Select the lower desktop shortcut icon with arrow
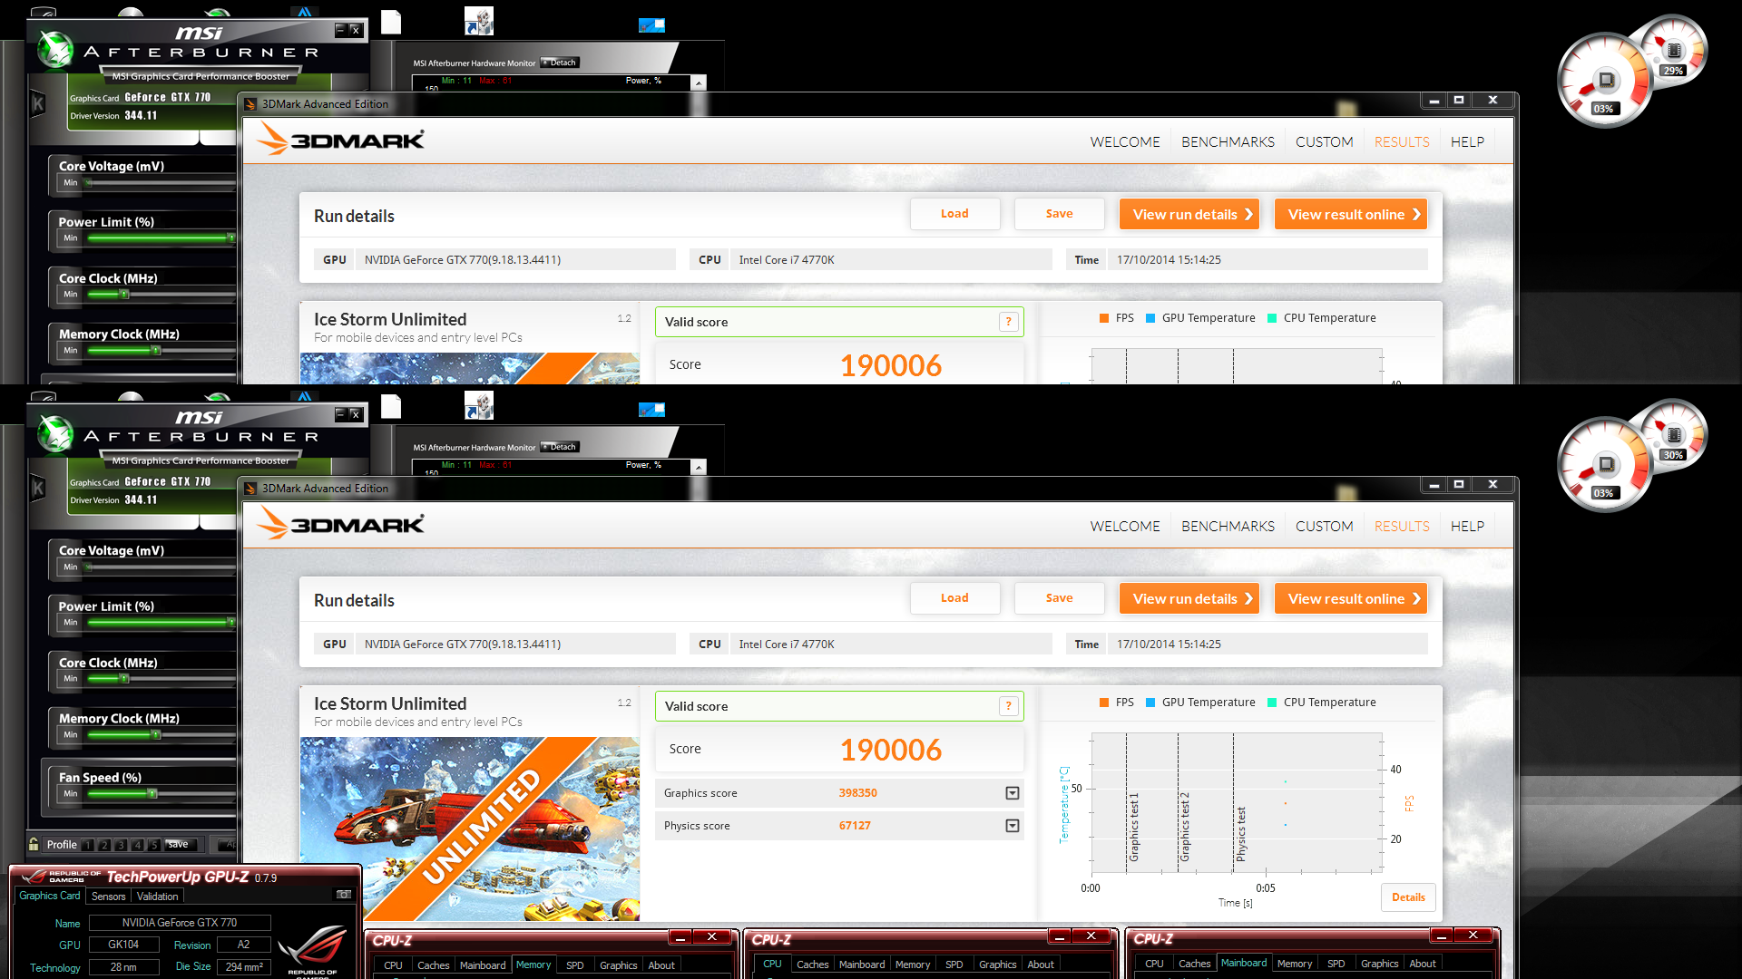Image resolution: width=1742 pixels, height=979 pixels. (x=479, y=405)
